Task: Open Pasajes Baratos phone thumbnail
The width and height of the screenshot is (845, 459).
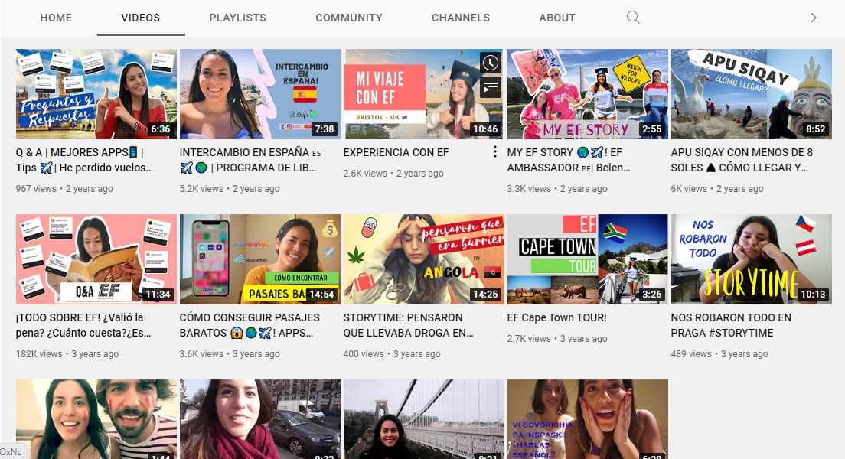Action: point(260,259)
